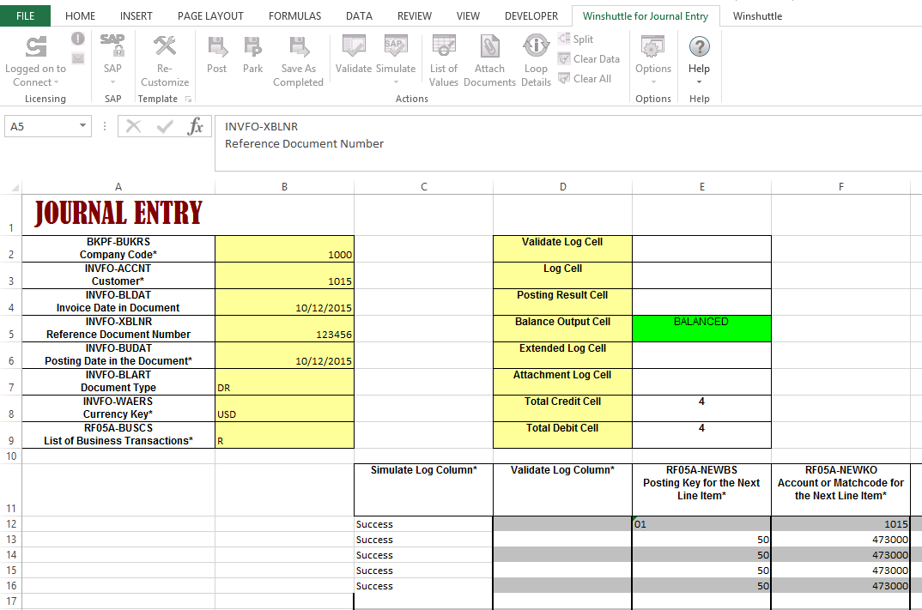The height and width of the screenshot is (610, 922).
Task: Select the JOURNAL ENTRY title cell
Action: pos(118,215)
